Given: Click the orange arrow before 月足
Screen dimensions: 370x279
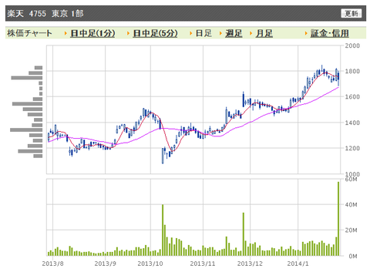Looking at the screenshot, I should point(251,33).
